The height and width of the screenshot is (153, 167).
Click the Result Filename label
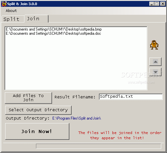coord(75,97)
